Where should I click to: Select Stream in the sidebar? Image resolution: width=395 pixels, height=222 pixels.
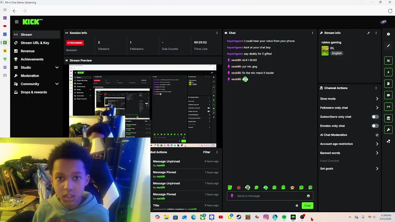36,35
